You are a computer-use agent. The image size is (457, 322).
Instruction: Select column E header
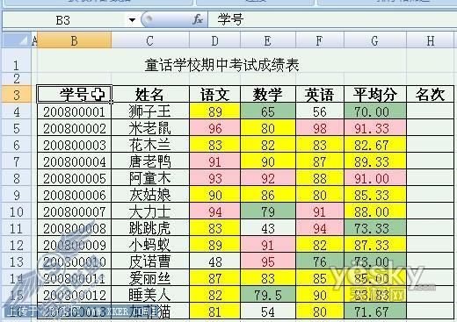click(x=268, y=40)
